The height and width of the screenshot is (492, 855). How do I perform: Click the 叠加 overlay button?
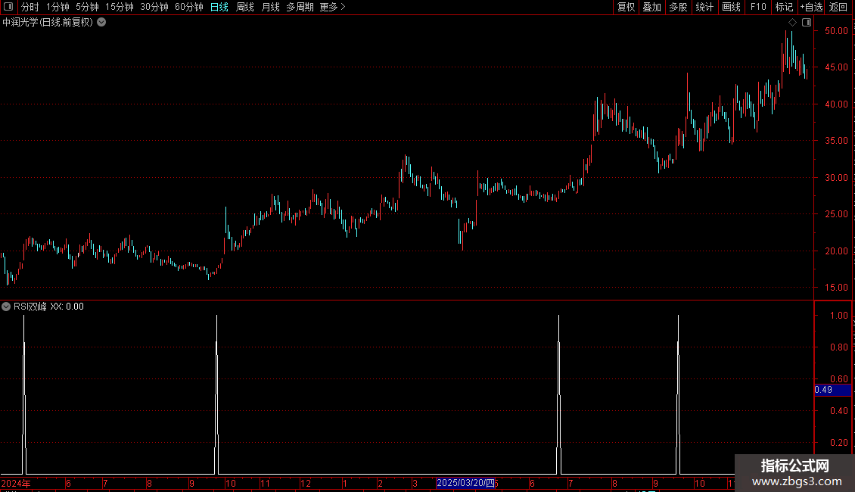point(651,7)
